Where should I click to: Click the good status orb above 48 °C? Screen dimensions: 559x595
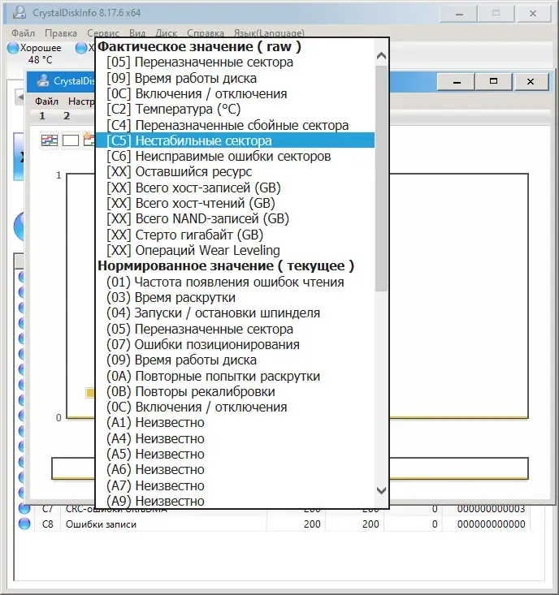tap(13, 48)
